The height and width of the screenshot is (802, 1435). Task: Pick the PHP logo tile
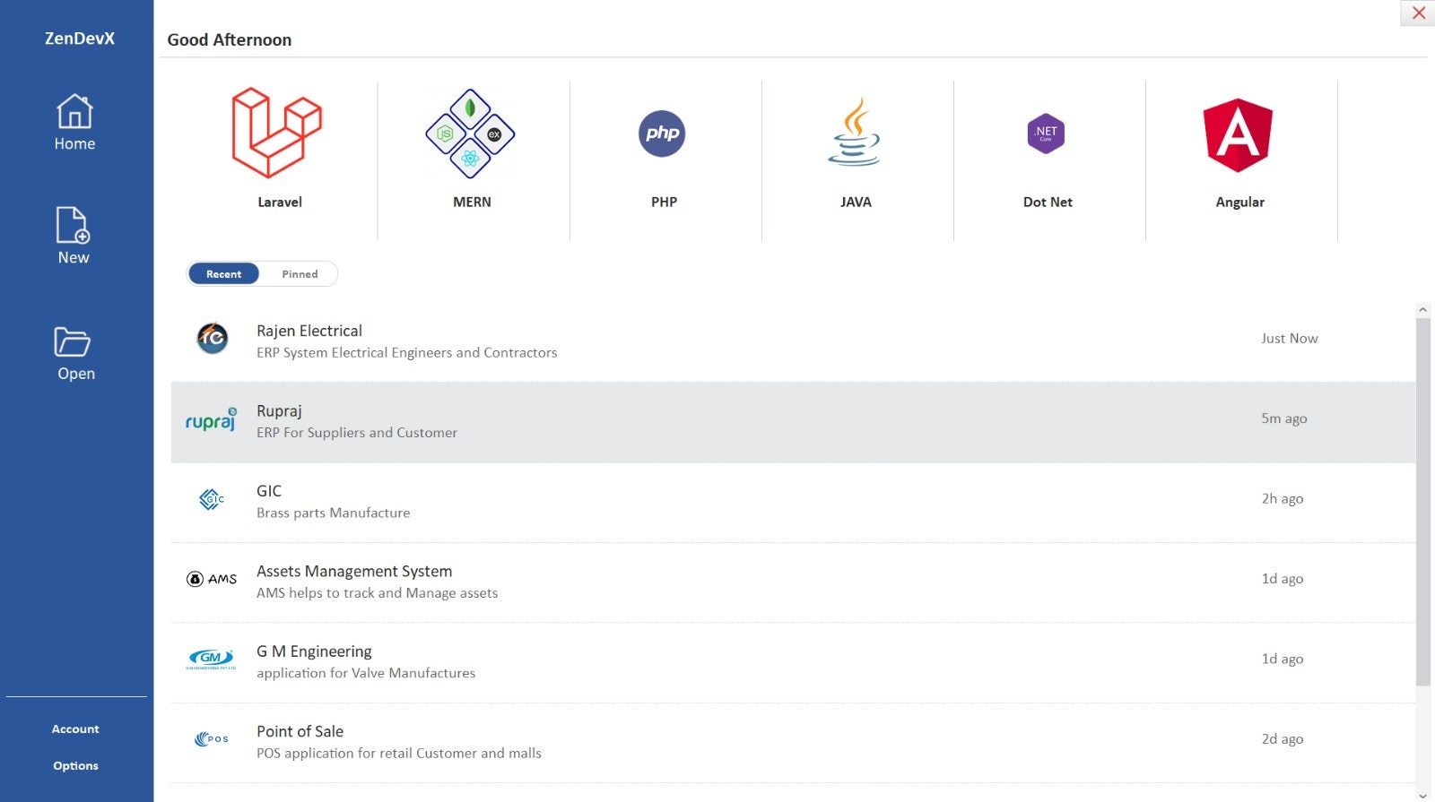(662, 134)
